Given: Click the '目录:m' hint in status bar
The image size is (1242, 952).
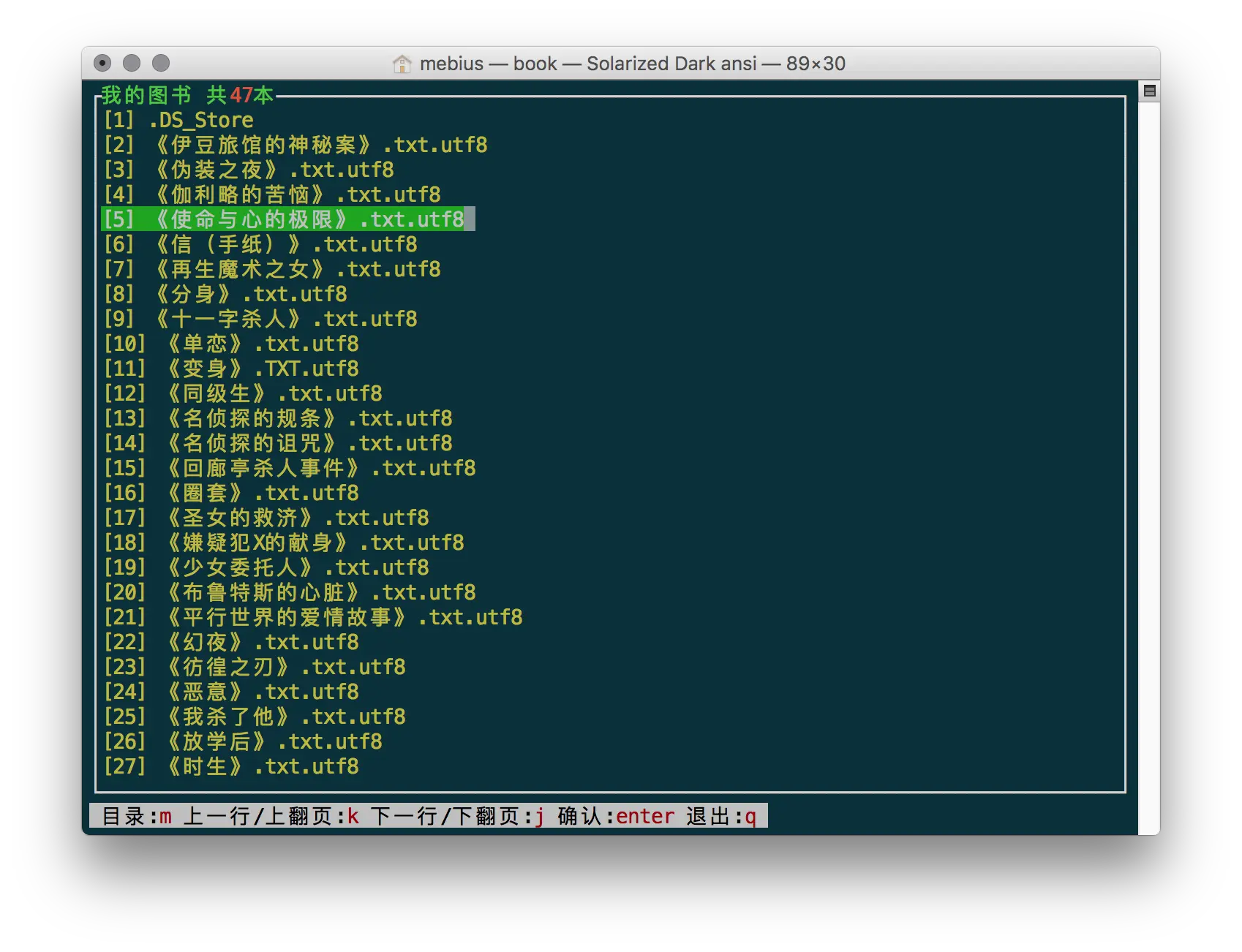Looking at the screenshot, I should (137, 816).
